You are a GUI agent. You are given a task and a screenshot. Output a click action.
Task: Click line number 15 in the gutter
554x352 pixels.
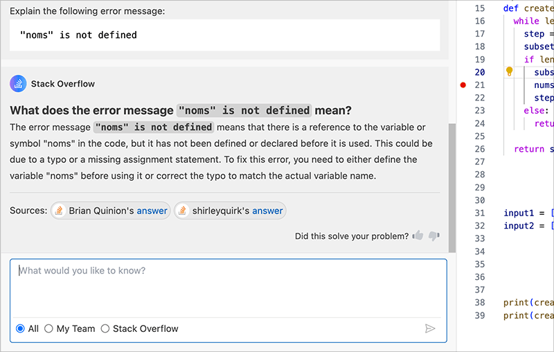480,8
